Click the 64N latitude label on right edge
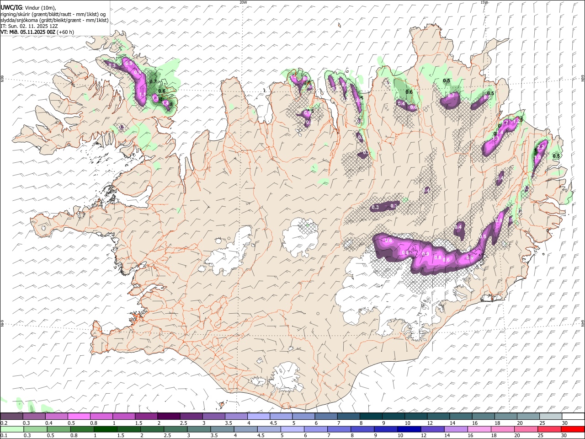The width and height of the screenshot is (585, 439). pos(583,323)
